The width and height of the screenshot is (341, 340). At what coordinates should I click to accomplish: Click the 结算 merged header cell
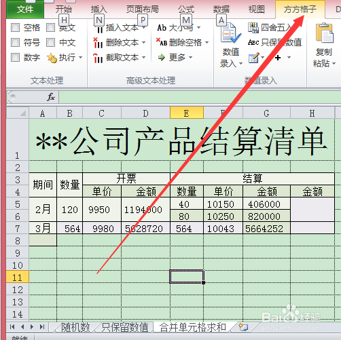coord(252,179)
